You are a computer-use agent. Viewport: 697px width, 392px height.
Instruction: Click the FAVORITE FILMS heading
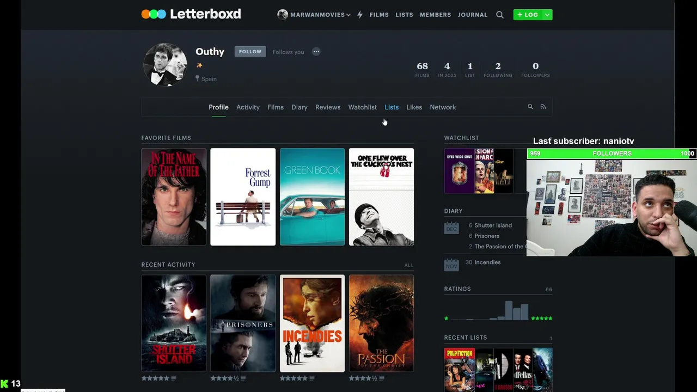[166, 138]
